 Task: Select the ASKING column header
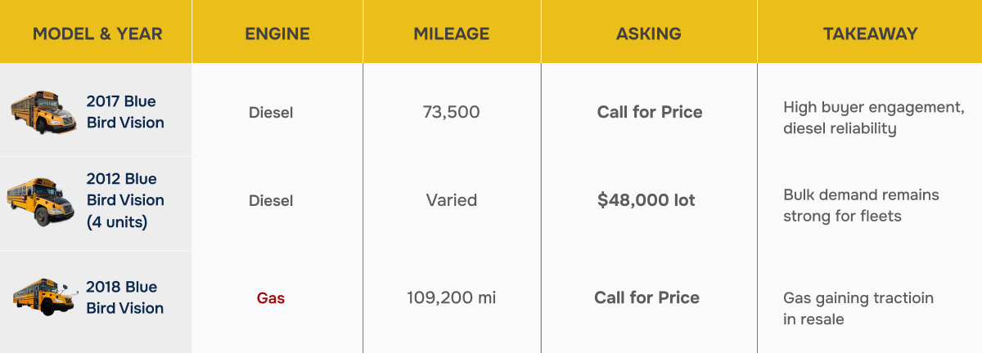pyautogui.click(x=649, y=34)
